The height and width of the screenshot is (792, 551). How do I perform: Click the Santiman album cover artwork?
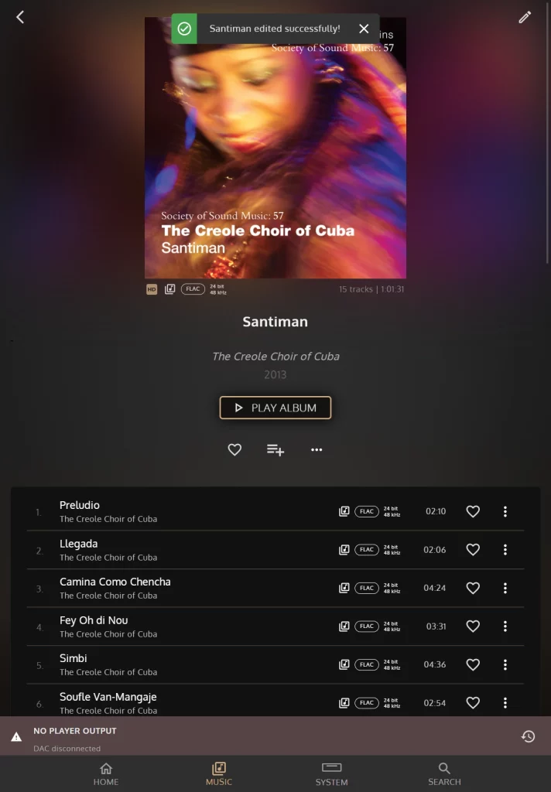coord(275,148)
